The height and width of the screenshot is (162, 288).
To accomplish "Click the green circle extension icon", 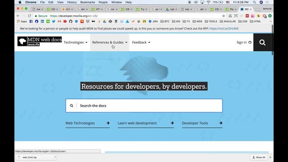I will point(270,16).
